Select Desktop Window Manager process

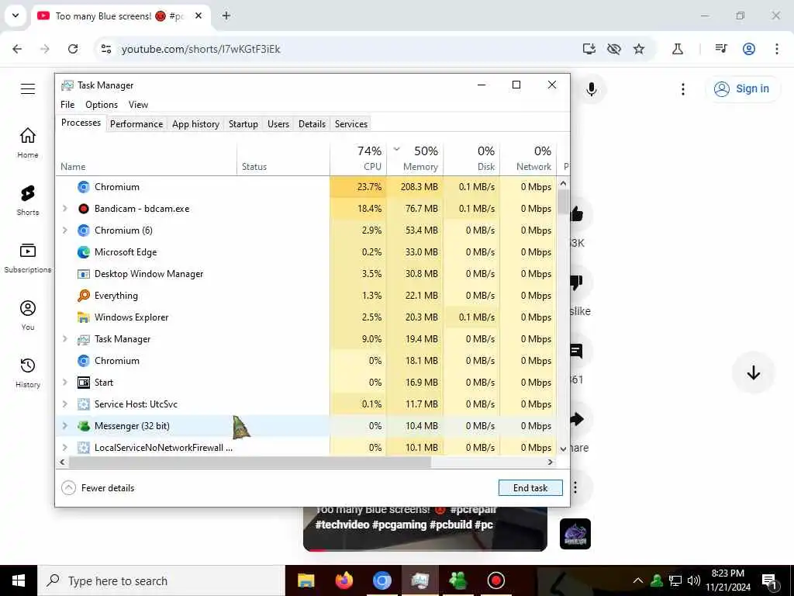click(x=306, y=274)
